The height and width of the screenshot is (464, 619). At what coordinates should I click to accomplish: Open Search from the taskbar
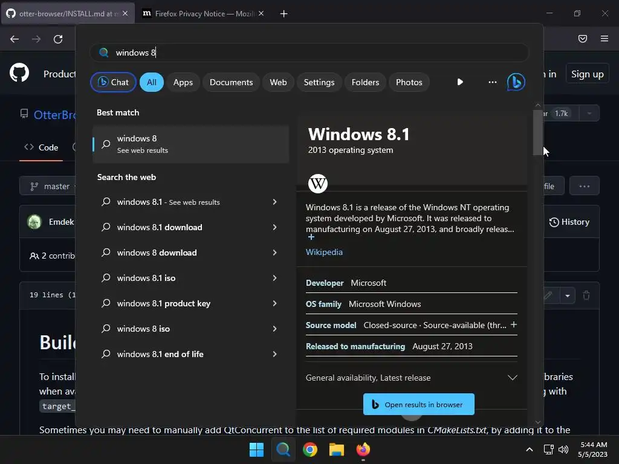click(x=283, y=449)
